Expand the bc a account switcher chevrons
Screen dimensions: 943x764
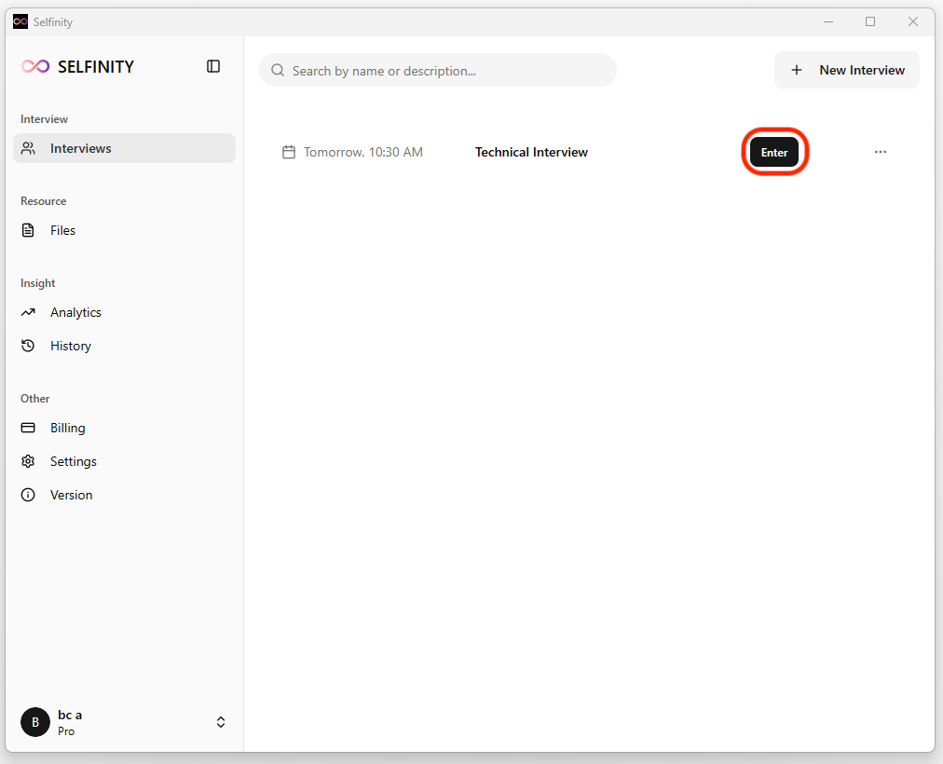click(x=221, y=722)
